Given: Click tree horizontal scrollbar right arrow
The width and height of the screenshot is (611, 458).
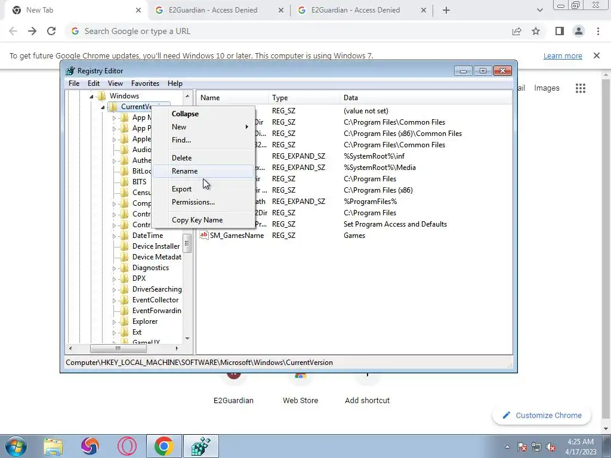Looking at the screenshot, I should point(177,348).
